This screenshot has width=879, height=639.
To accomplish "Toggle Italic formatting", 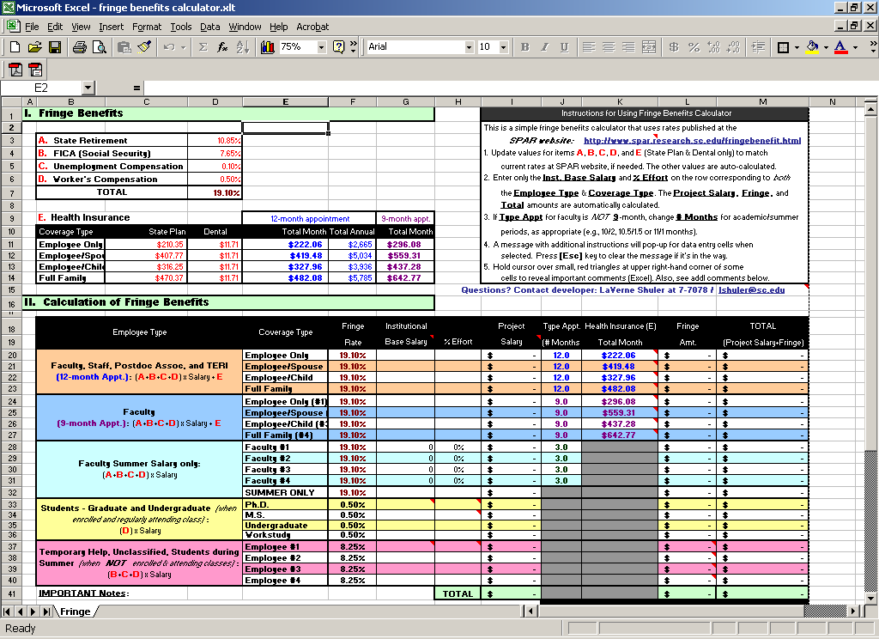I will click(x=544, y=47).
